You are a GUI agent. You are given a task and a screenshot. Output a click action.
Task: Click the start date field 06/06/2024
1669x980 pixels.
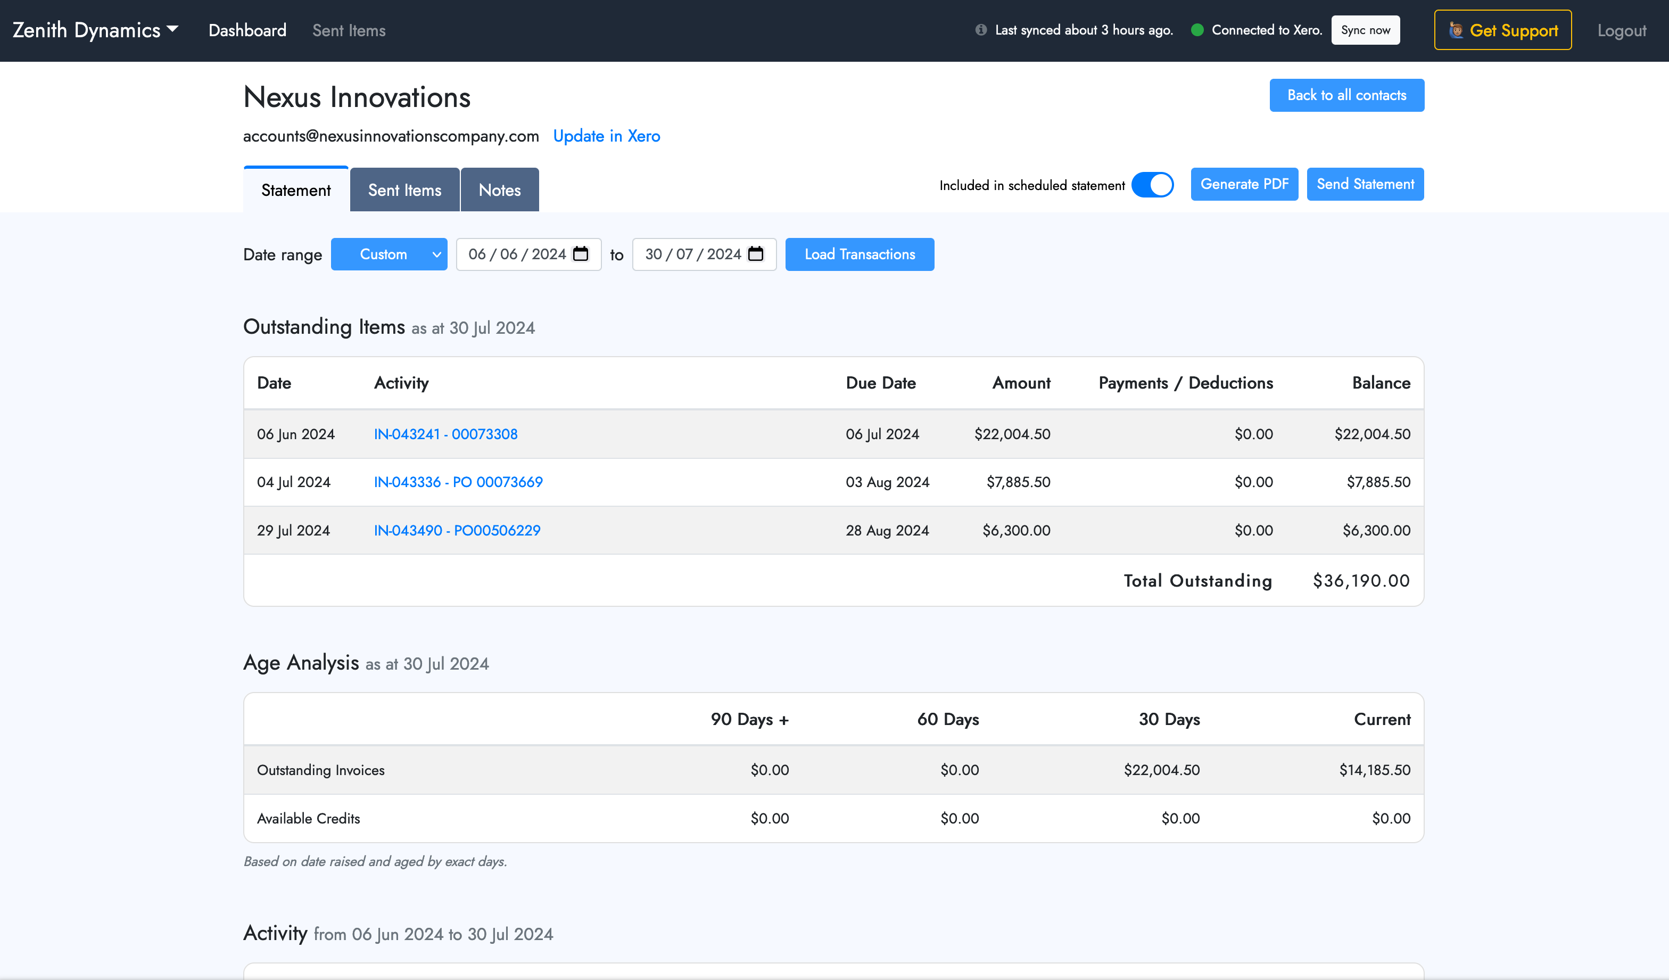click(x=528, y=254)
